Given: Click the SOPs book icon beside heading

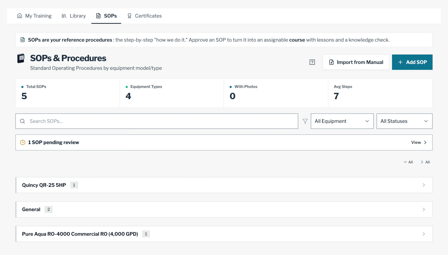Looking at the screenshot, I should pos(21,58).
